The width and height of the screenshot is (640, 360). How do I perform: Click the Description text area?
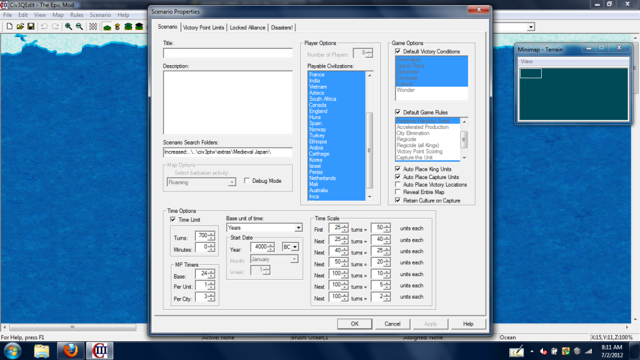pos(228,103)
